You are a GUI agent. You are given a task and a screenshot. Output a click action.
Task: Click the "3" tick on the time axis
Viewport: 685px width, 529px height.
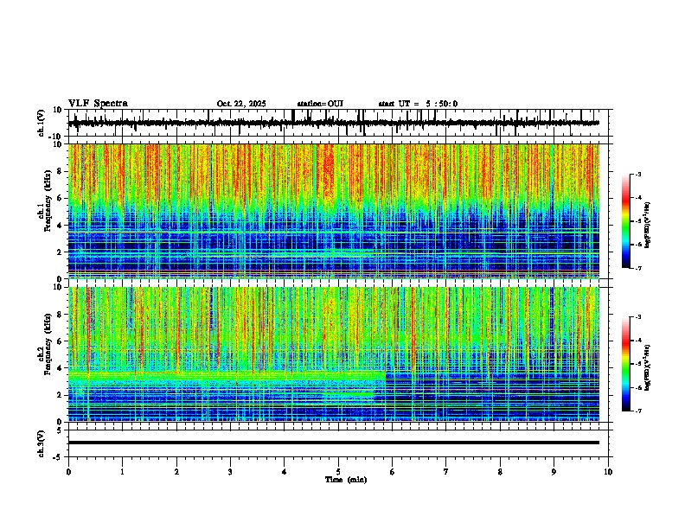[x=230, y=472]
